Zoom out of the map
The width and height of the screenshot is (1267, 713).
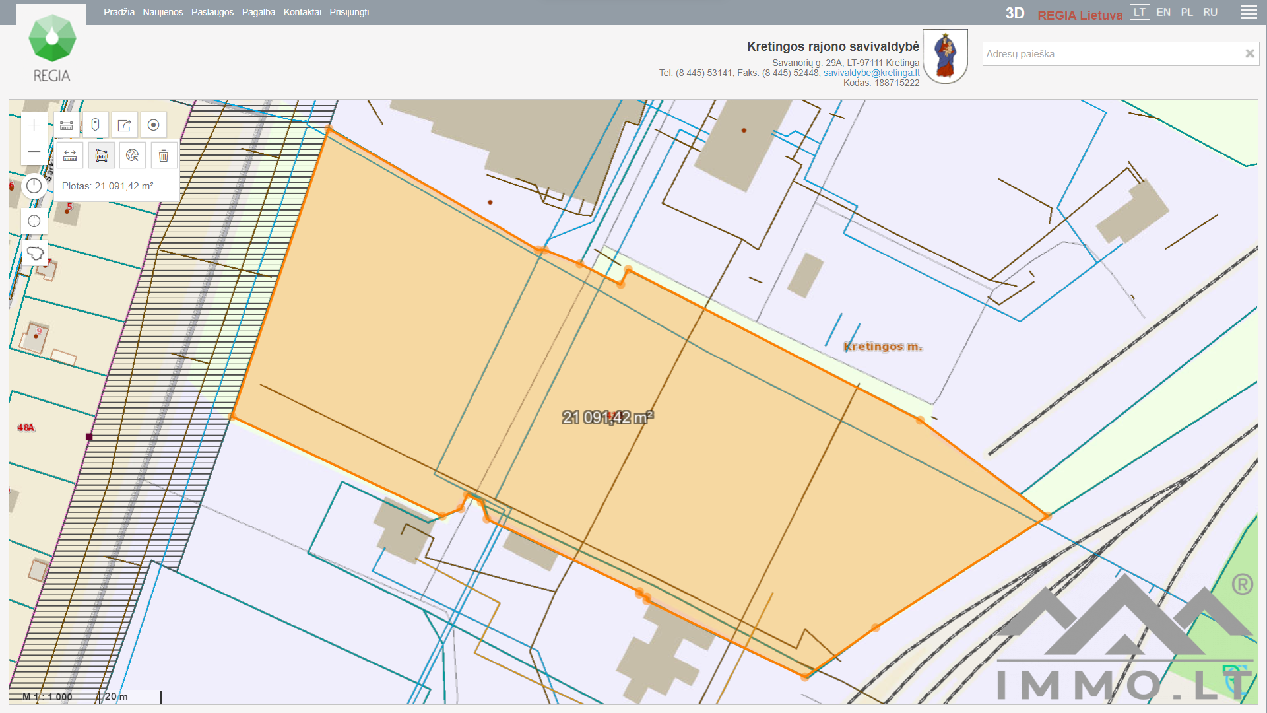34,152
